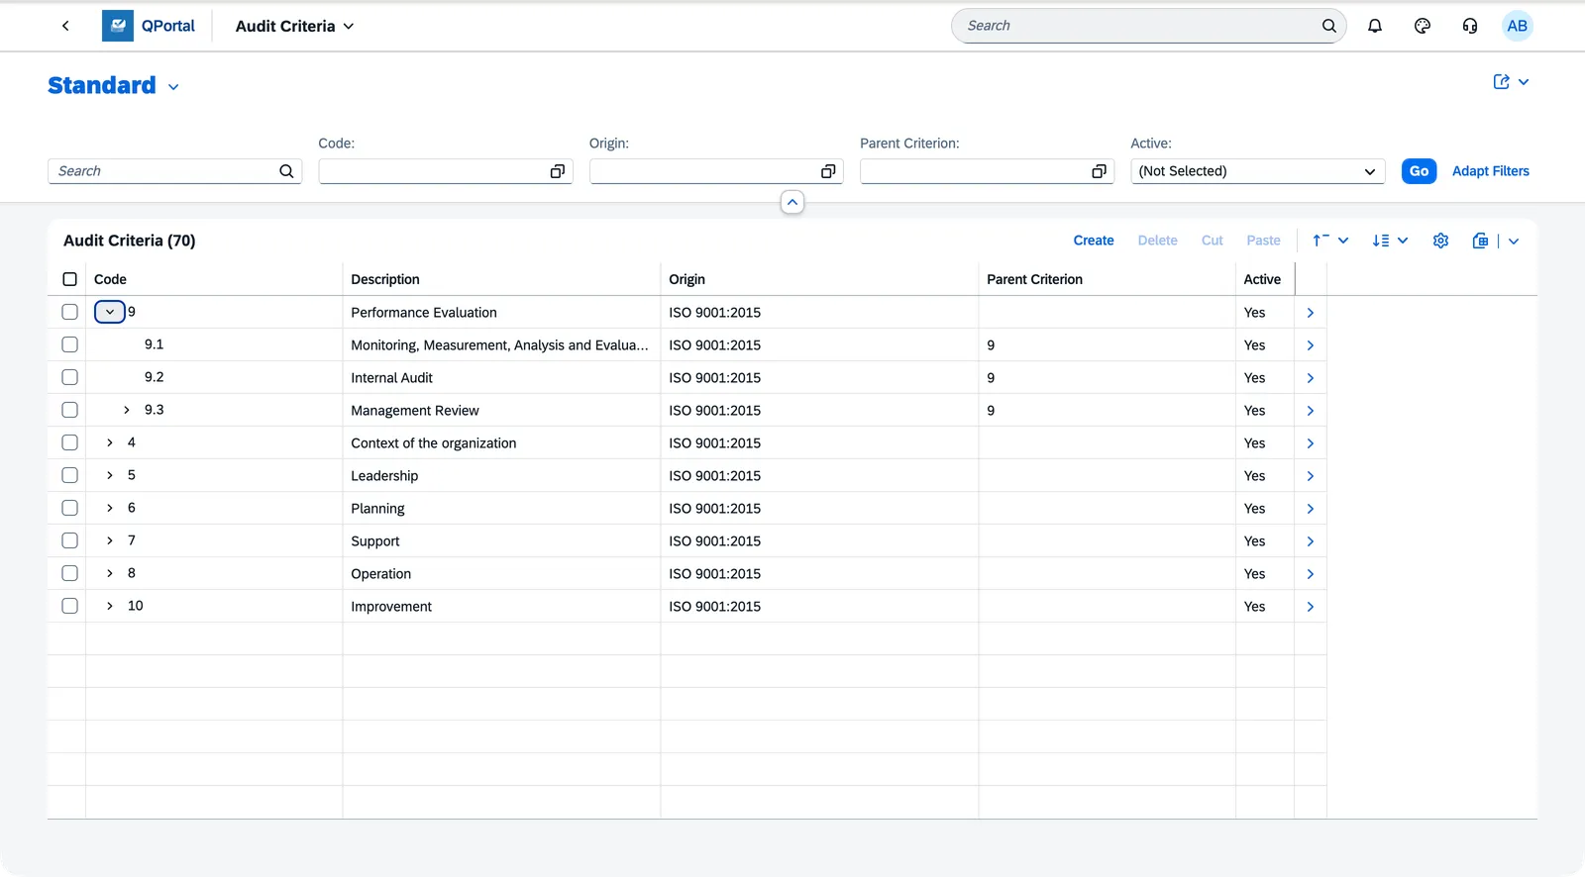This screenshot has height=877, width=1585.
Task: Select the checkbox for row 9.1
Action: (69, 344)
